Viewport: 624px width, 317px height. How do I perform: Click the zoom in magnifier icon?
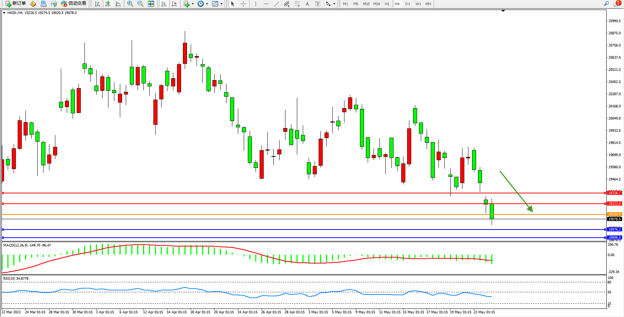pyautogui.click(x=130, y=4)
